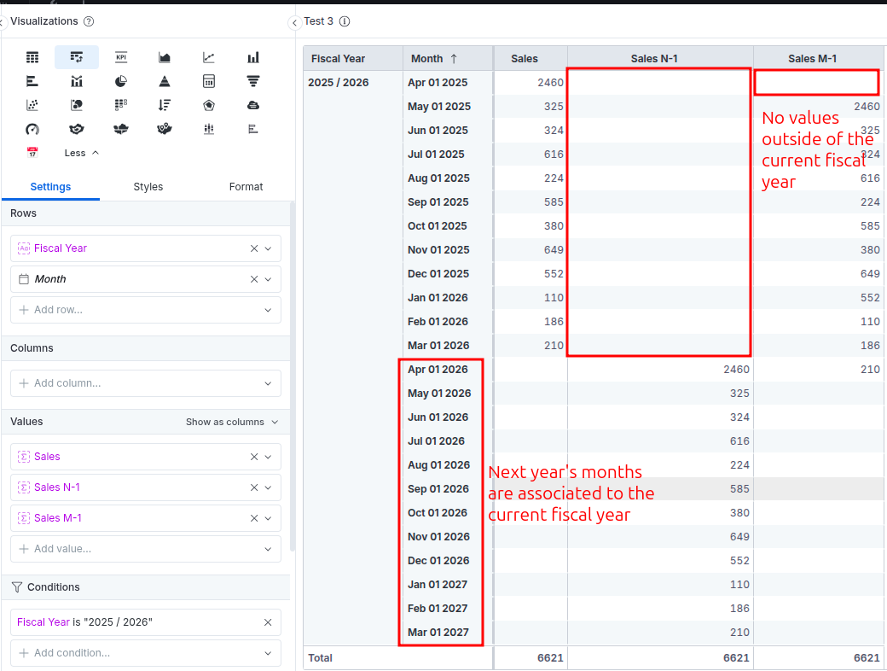
Task: Sort by the Month column header
Action: tap(448, 58)
